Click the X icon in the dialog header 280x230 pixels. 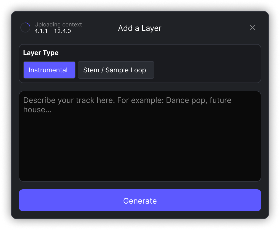(x=252, y=28)
